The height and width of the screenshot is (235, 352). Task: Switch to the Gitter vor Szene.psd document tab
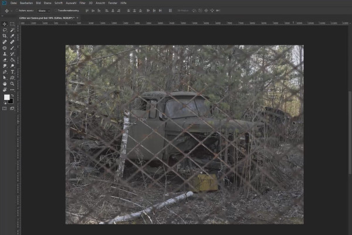pyautogui.click(x=47, y=18)
